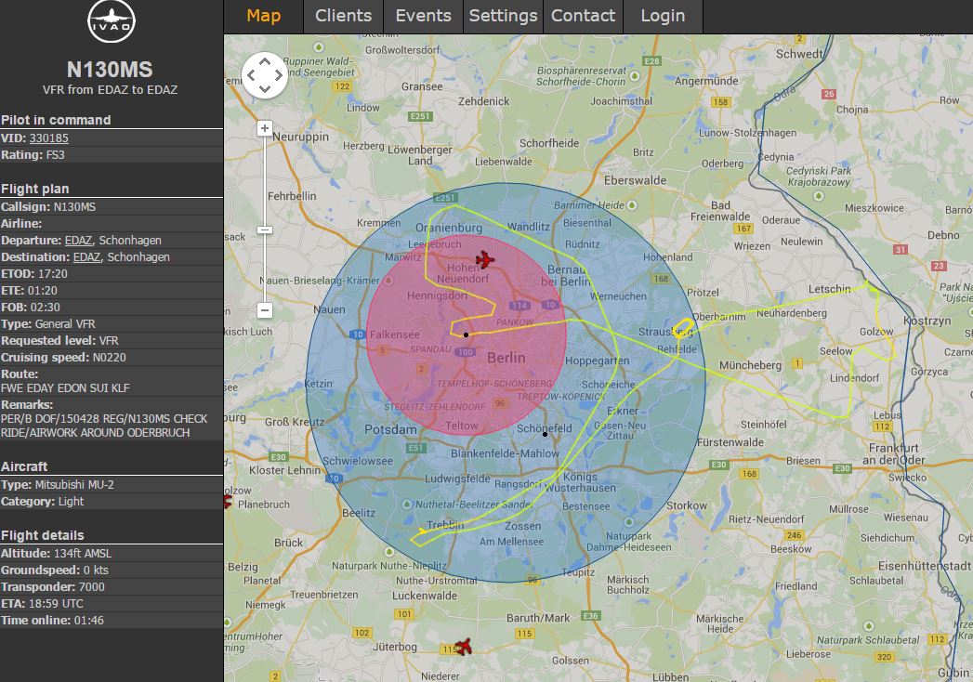The image size is (973, 682).
Task: Open the Login tab
Action: 664,16
